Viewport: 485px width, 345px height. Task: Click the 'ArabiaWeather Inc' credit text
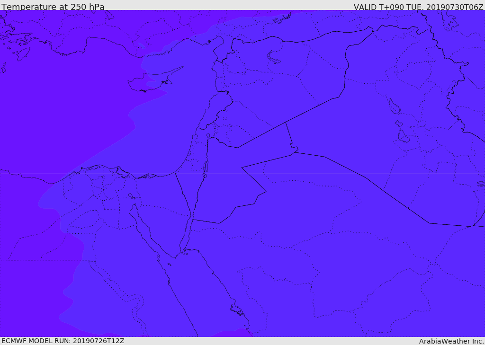click(451, 341)
